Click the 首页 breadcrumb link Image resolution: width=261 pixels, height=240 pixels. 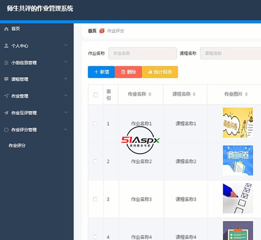point(92,31)
